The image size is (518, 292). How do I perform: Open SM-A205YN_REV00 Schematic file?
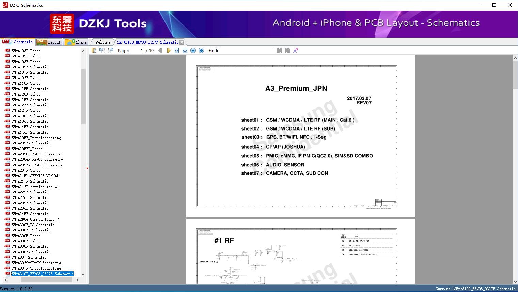point(37,165)
